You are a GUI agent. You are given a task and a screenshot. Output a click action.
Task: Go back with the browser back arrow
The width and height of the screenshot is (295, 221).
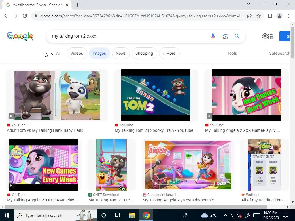(6, 16)
